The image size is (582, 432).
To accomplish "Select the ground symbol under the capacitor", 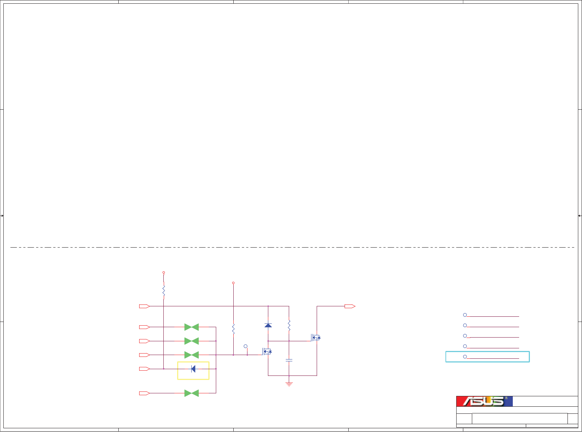I will [289, 384].
